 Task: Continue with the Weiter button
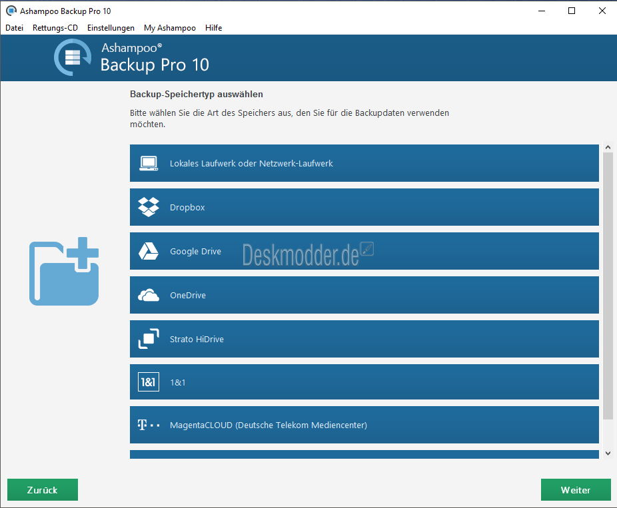tap(576, 489)
